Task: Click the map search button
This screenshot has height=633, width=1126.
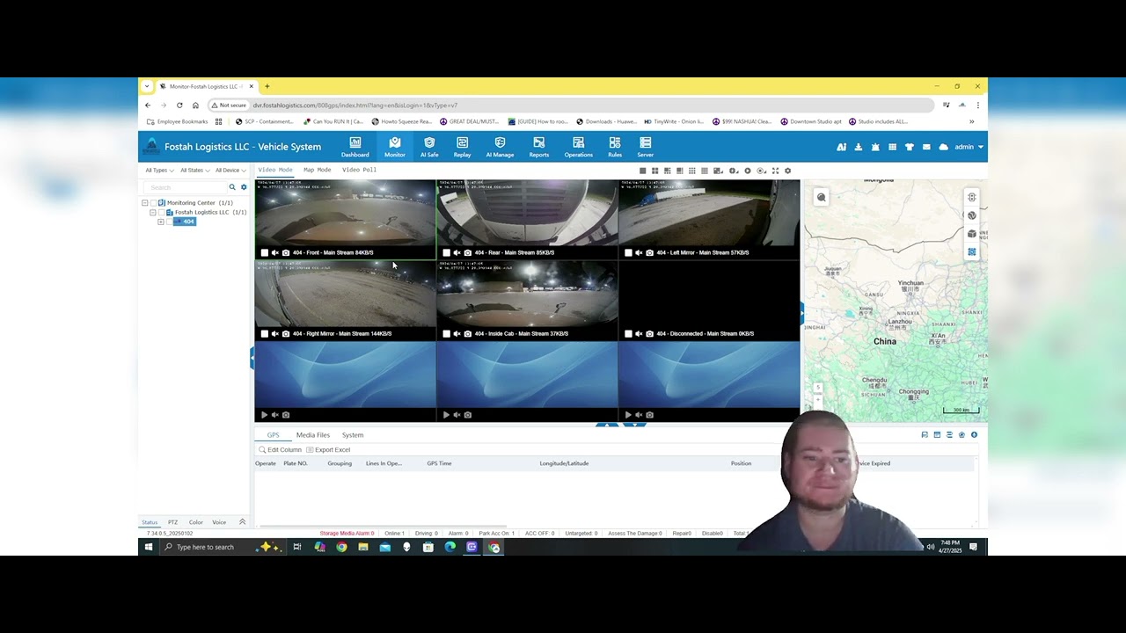Action: coord(821,198)
